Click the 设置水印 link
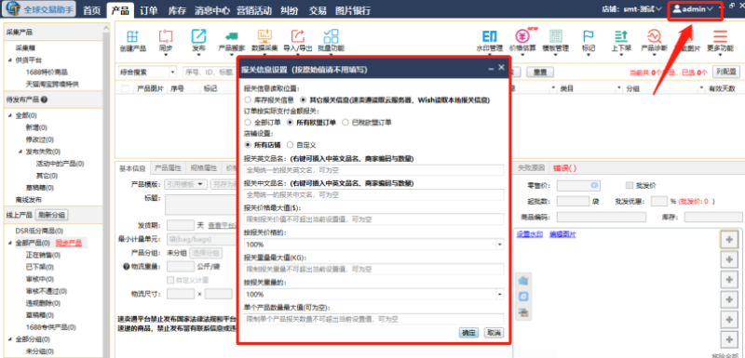Image resolution: width=745 pixels, height=358 pixels. pos(529,234)
